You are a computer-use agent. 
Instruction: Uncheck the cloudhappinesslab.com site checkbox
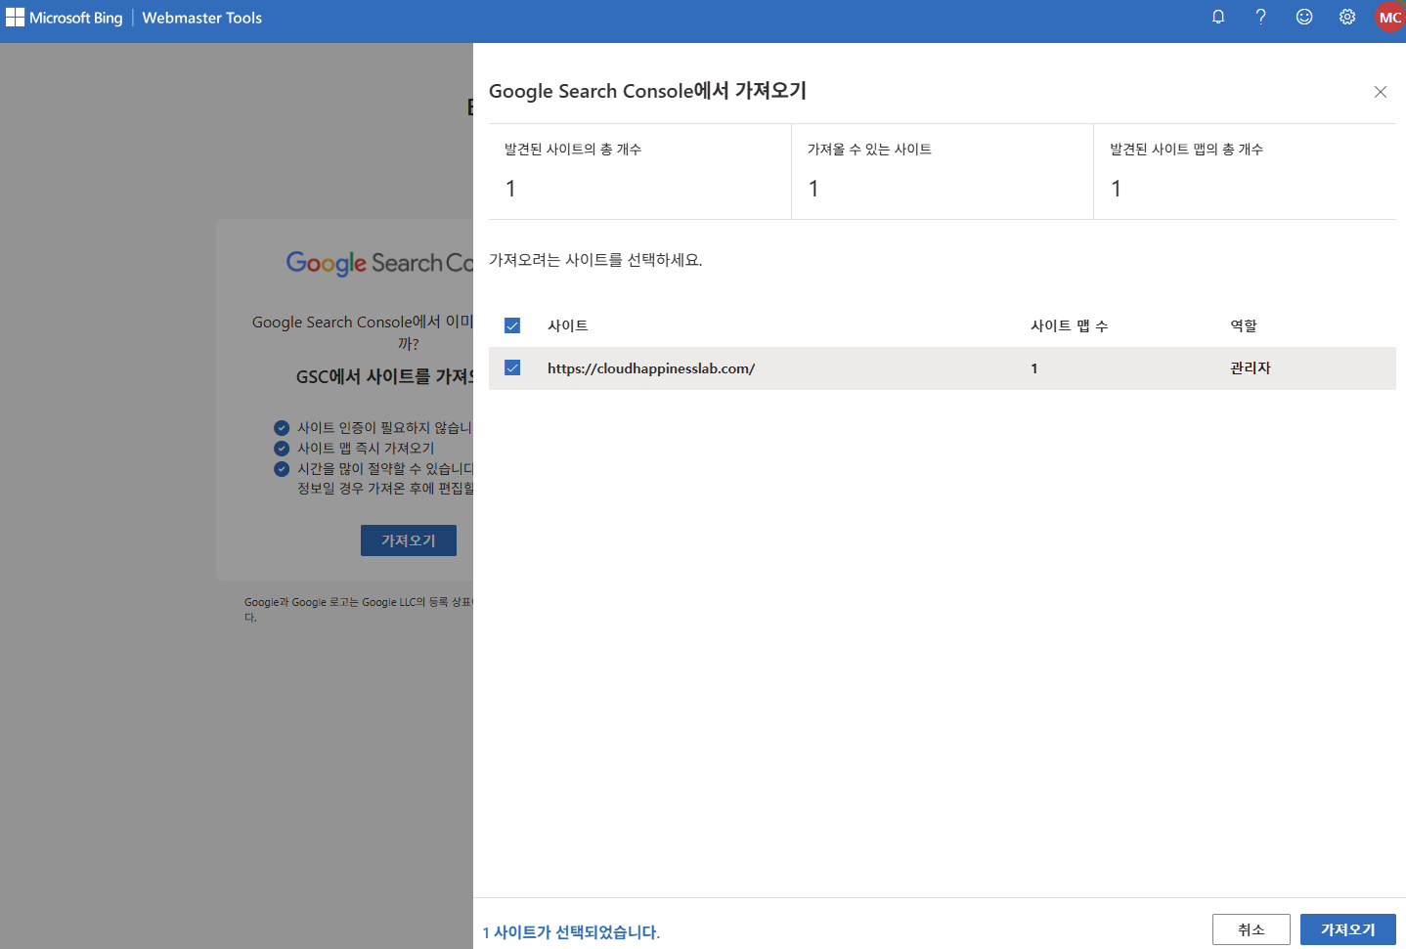point(512,367)
